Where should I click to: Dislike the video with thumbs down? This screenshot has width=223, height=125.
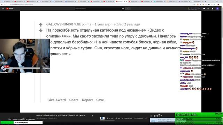coord(118,118)
